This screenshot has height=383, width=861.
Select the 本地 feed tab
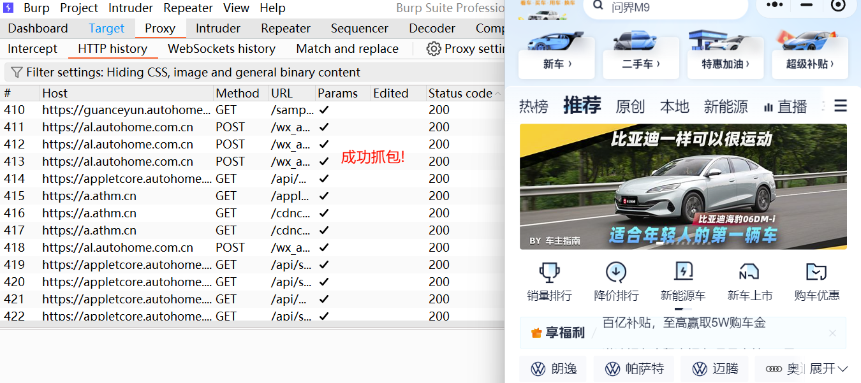[675, 106]
